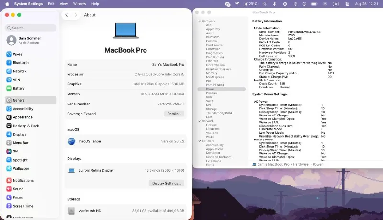Open Spotlight settings in sidebar
This screenshot has width=383, height=220.
[31, 160]
